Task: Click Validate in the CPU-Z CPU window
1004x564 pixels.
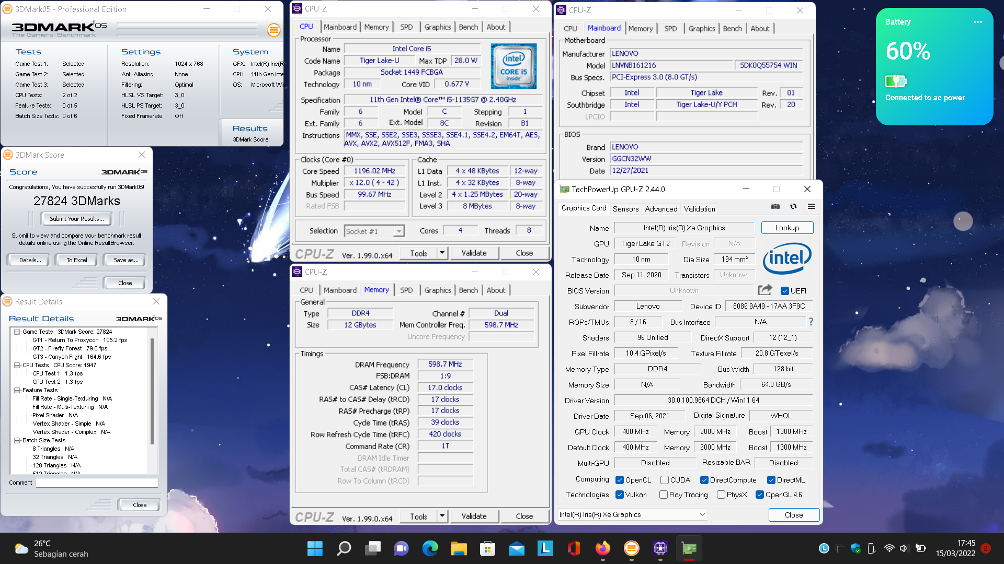Action: click(474, 253)
